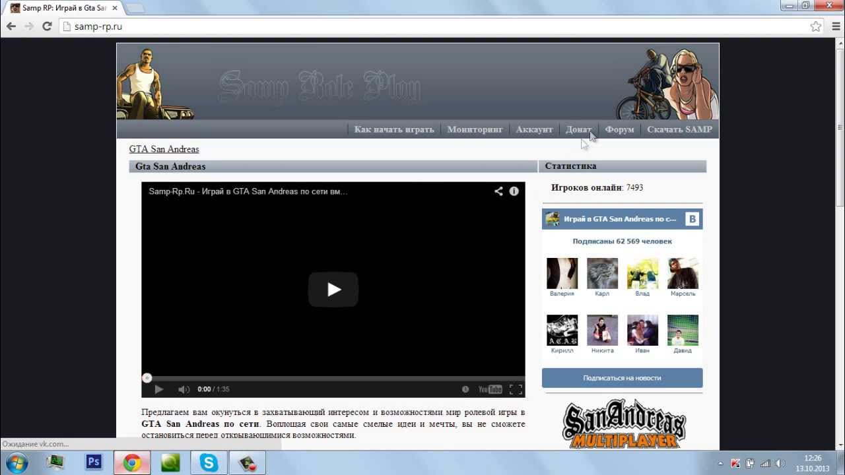
Task: Open the 'Мониторинг' menu item
Action: coord(475,129)
